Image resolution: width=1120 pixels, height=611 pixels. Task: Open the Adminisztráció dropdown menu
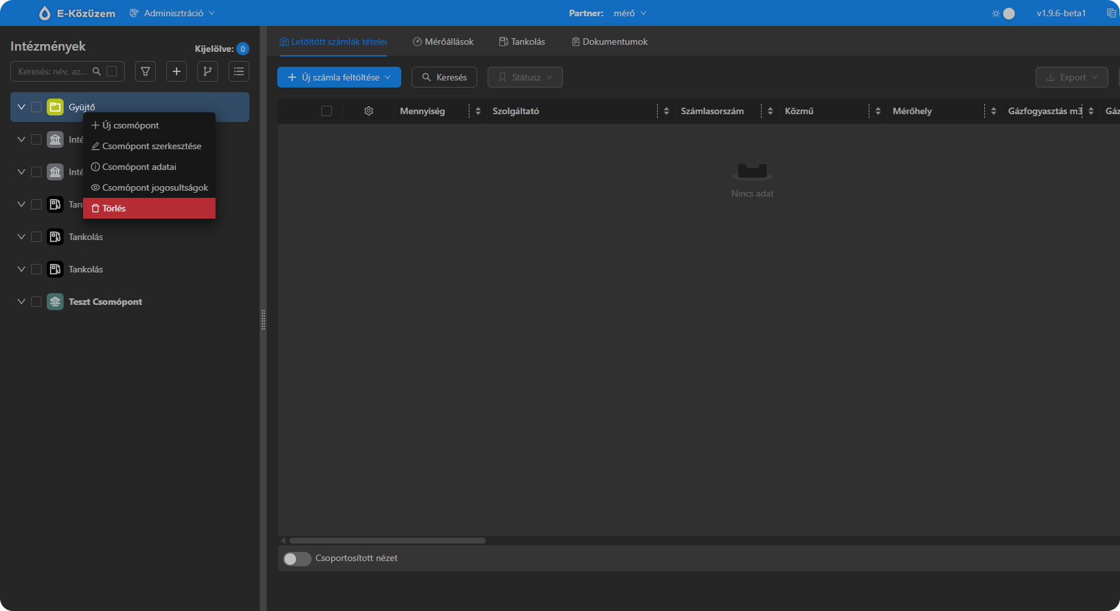click(173, 13)
